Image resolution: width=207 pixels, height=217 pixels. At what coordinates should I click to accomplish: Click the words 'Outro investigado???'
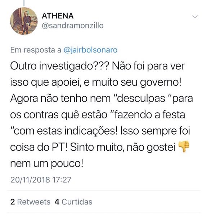tap(60, 67)
